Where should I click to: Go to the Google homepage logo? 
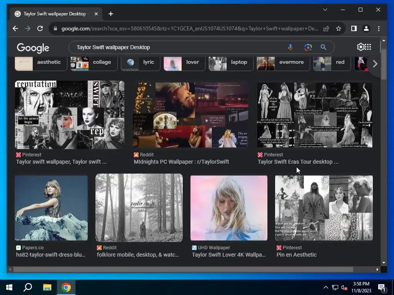[x=33, y=48]
